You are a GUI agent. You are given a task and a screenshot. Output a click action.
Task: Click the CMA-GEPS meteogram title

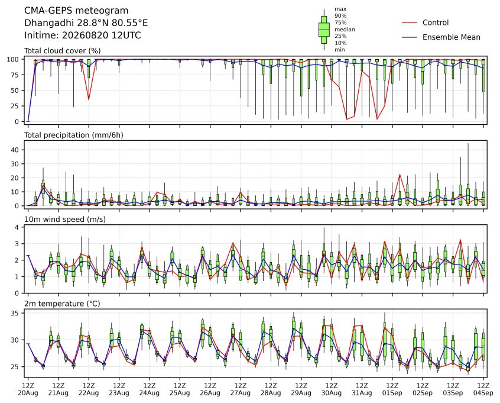click(76, 11)
